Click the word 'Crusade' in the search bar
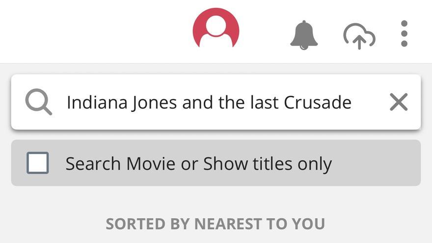The width and height of the screenshot is (432, 243). click(x=318, y=102)
